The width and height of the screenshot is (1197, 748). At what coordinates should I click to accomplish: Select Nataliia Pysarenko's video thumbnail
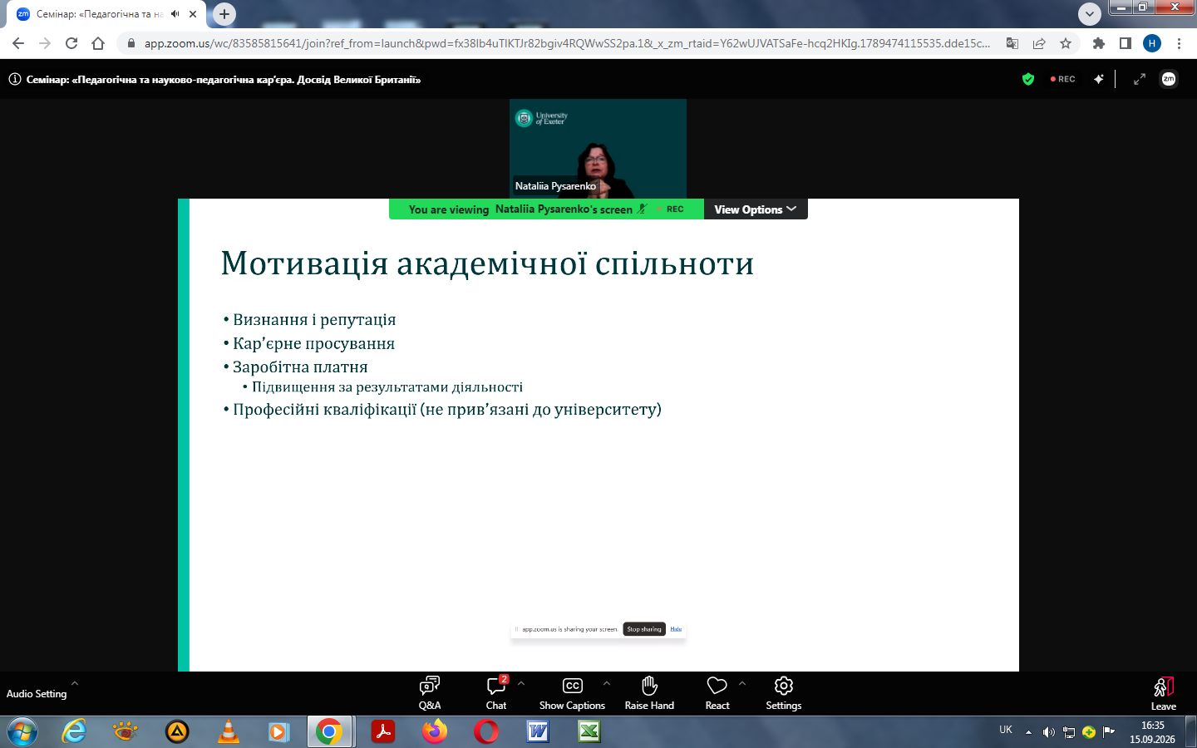tap(598, 149)
